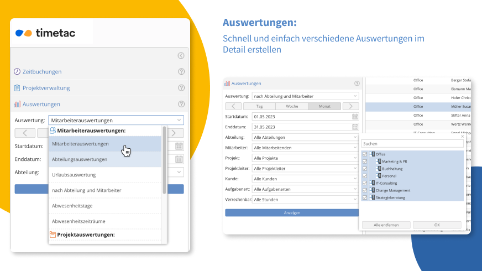The width and height of the screenshot is (482, 271).
Task: Uncheck the Marketing & PR checkbox
Action: [x=365, y=161]
